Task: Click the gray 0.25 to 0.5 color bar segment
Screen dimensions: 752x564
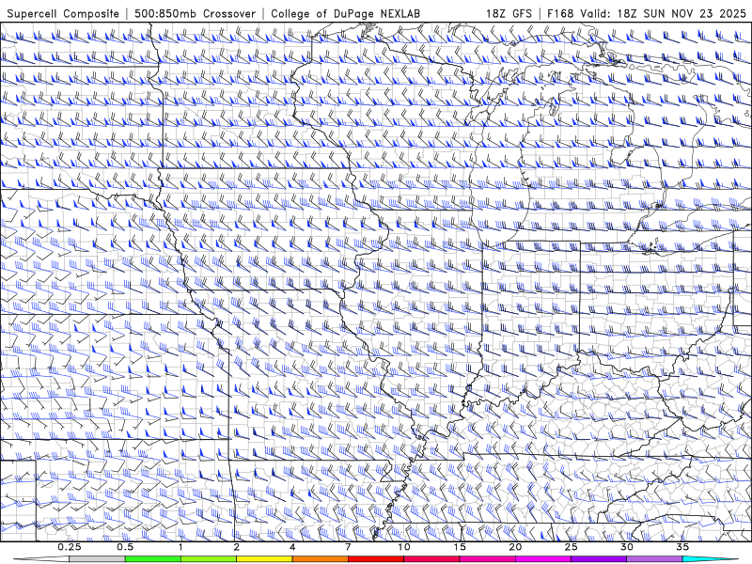Action: (x=97, y=559)
